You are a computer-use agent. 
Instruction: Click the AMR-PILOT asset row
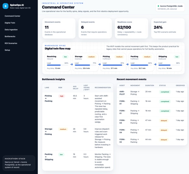click(x=152, y=93)
